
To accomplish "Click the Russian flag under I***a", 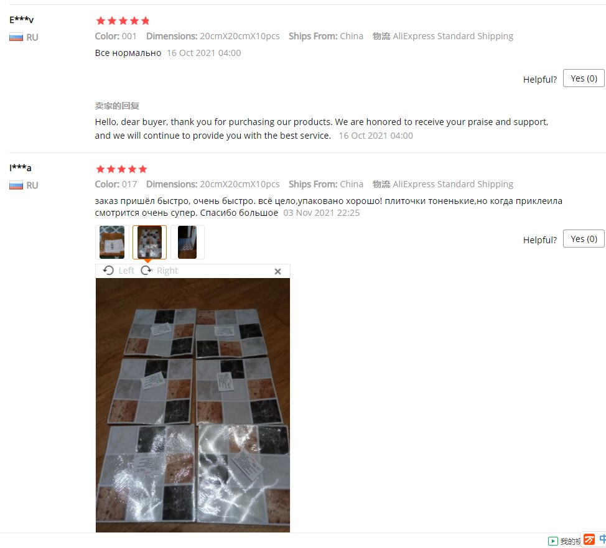I will (x=16, y=185).
